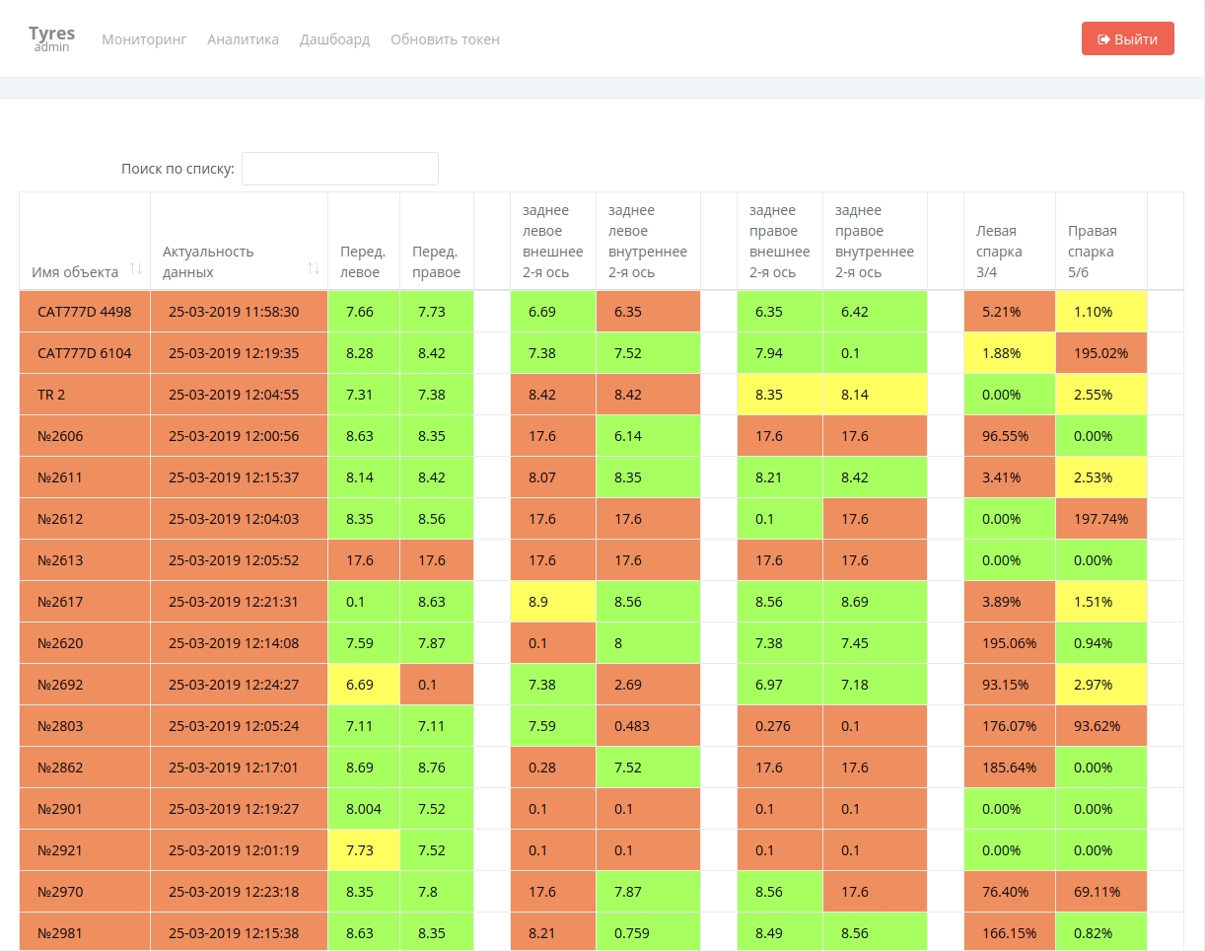Image resolution: width=1205 pixels, height=951 pixels.
Task: Click the TR 2 object name
Action: (x=51, y=395)
